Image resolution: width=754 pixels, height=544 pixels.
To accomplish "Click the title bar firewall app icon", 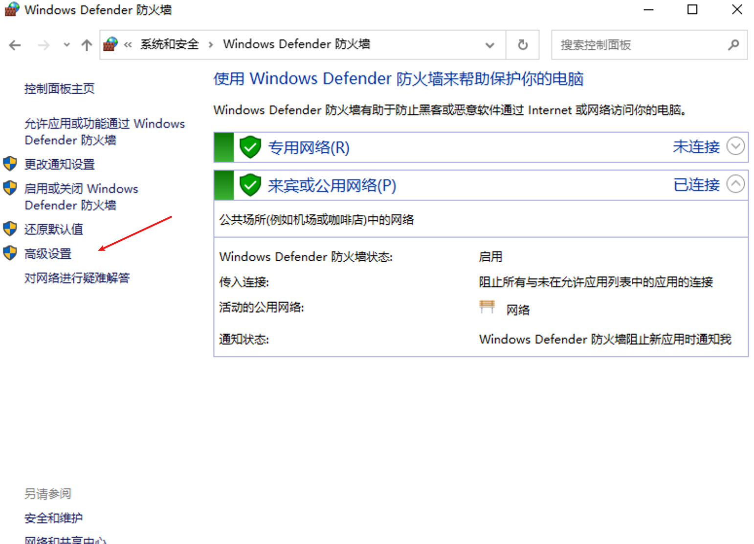I will click(11, 9).
